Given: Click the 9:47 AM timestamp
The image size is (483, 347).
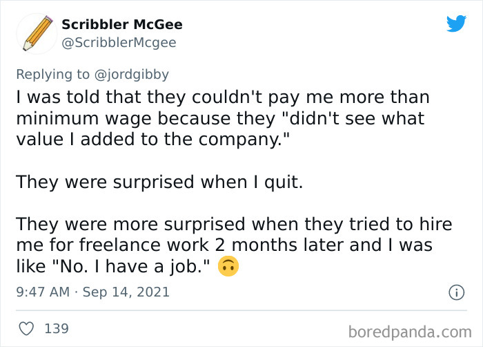Looking at the screenshot, I should pyautogui.click(x=42, y=292).
